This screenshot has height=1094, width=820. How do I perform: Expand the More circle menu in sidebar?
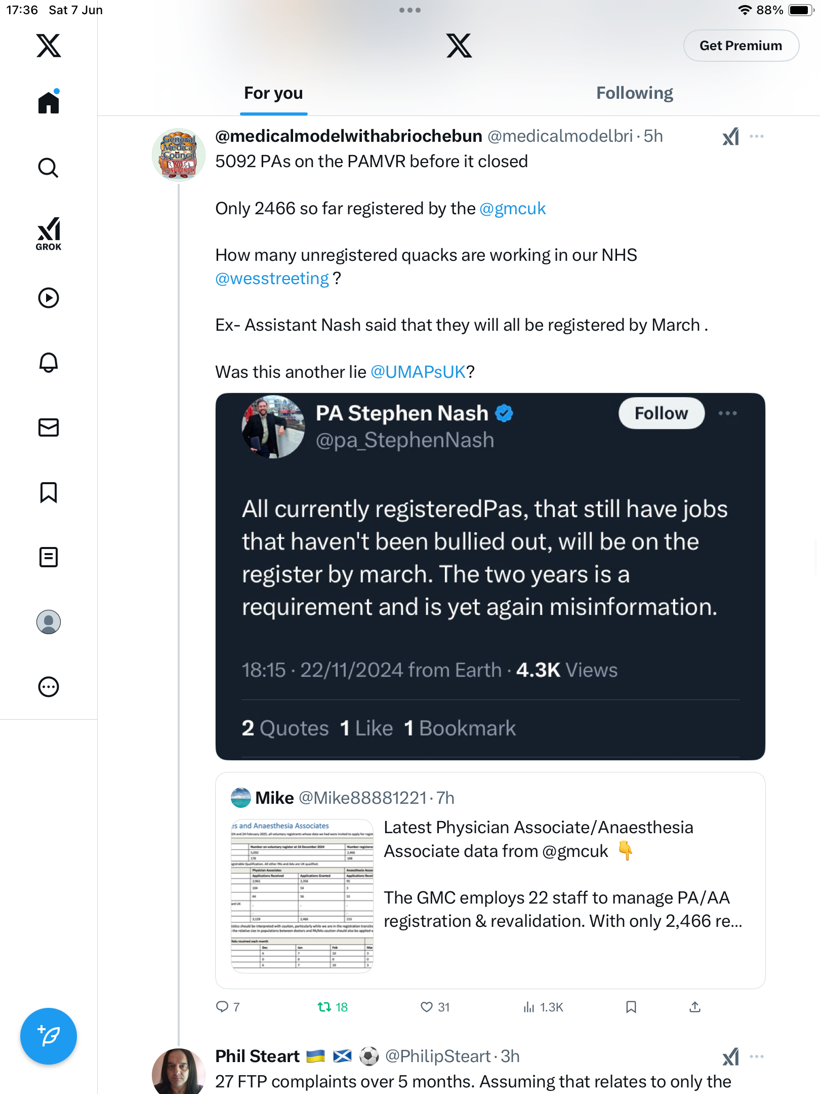pos(49,687)
